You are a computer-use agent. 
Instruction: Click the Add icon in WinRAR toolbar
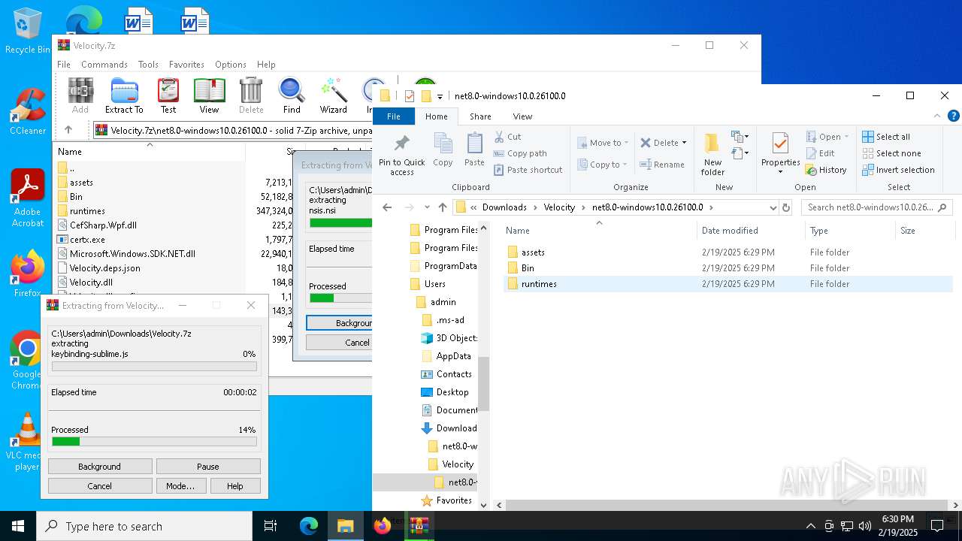pos(80,95)
